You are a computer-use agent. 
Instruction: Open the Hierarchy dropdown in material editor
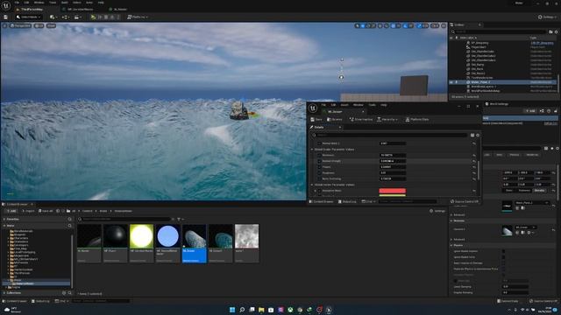pos(387,119)
